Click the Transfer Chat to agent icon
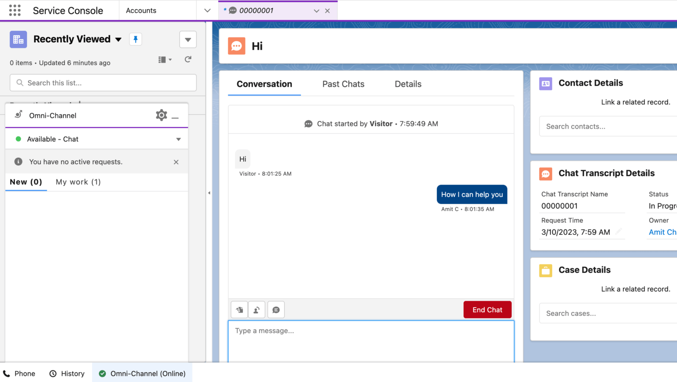 (257, 309)
